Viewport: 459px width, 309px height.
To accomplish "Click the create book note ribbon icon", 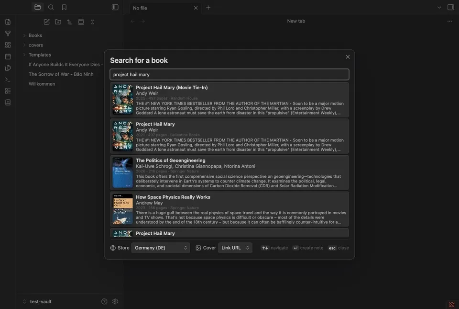I will point(8,103).
